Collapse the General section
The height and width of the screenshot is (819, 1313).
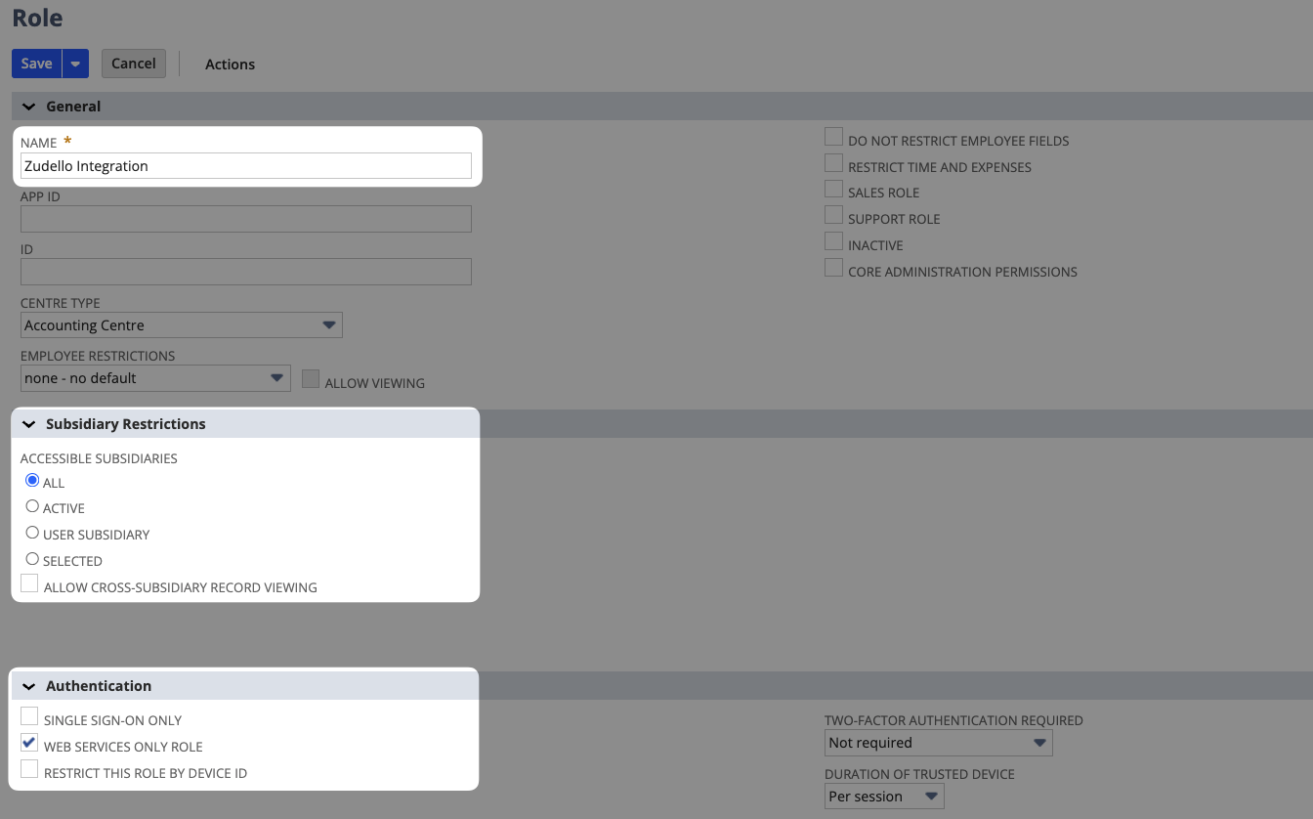tap(29, 107)
